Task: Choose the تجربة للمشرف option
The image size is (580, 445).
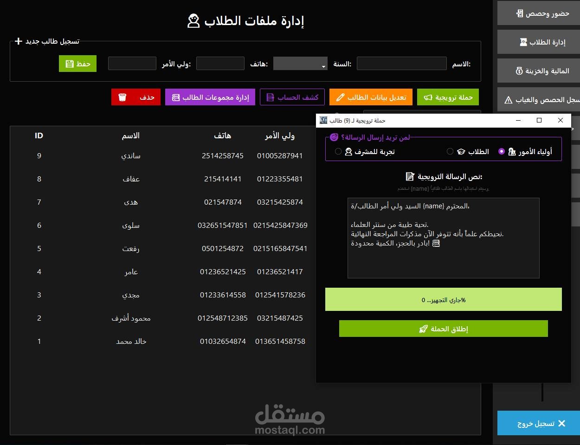Action: (x=338, y=151)
